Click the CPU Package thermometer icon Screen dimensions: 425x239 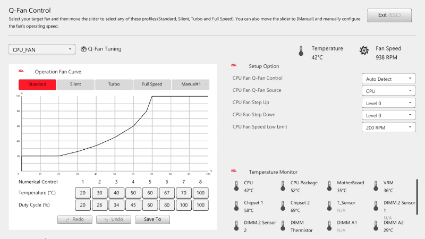click(x=283, y=186)
